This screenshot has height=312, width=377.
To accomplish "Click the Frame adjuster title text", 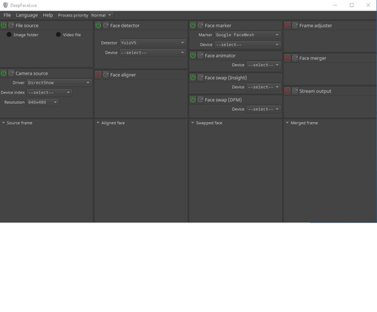I will point(315,26).
